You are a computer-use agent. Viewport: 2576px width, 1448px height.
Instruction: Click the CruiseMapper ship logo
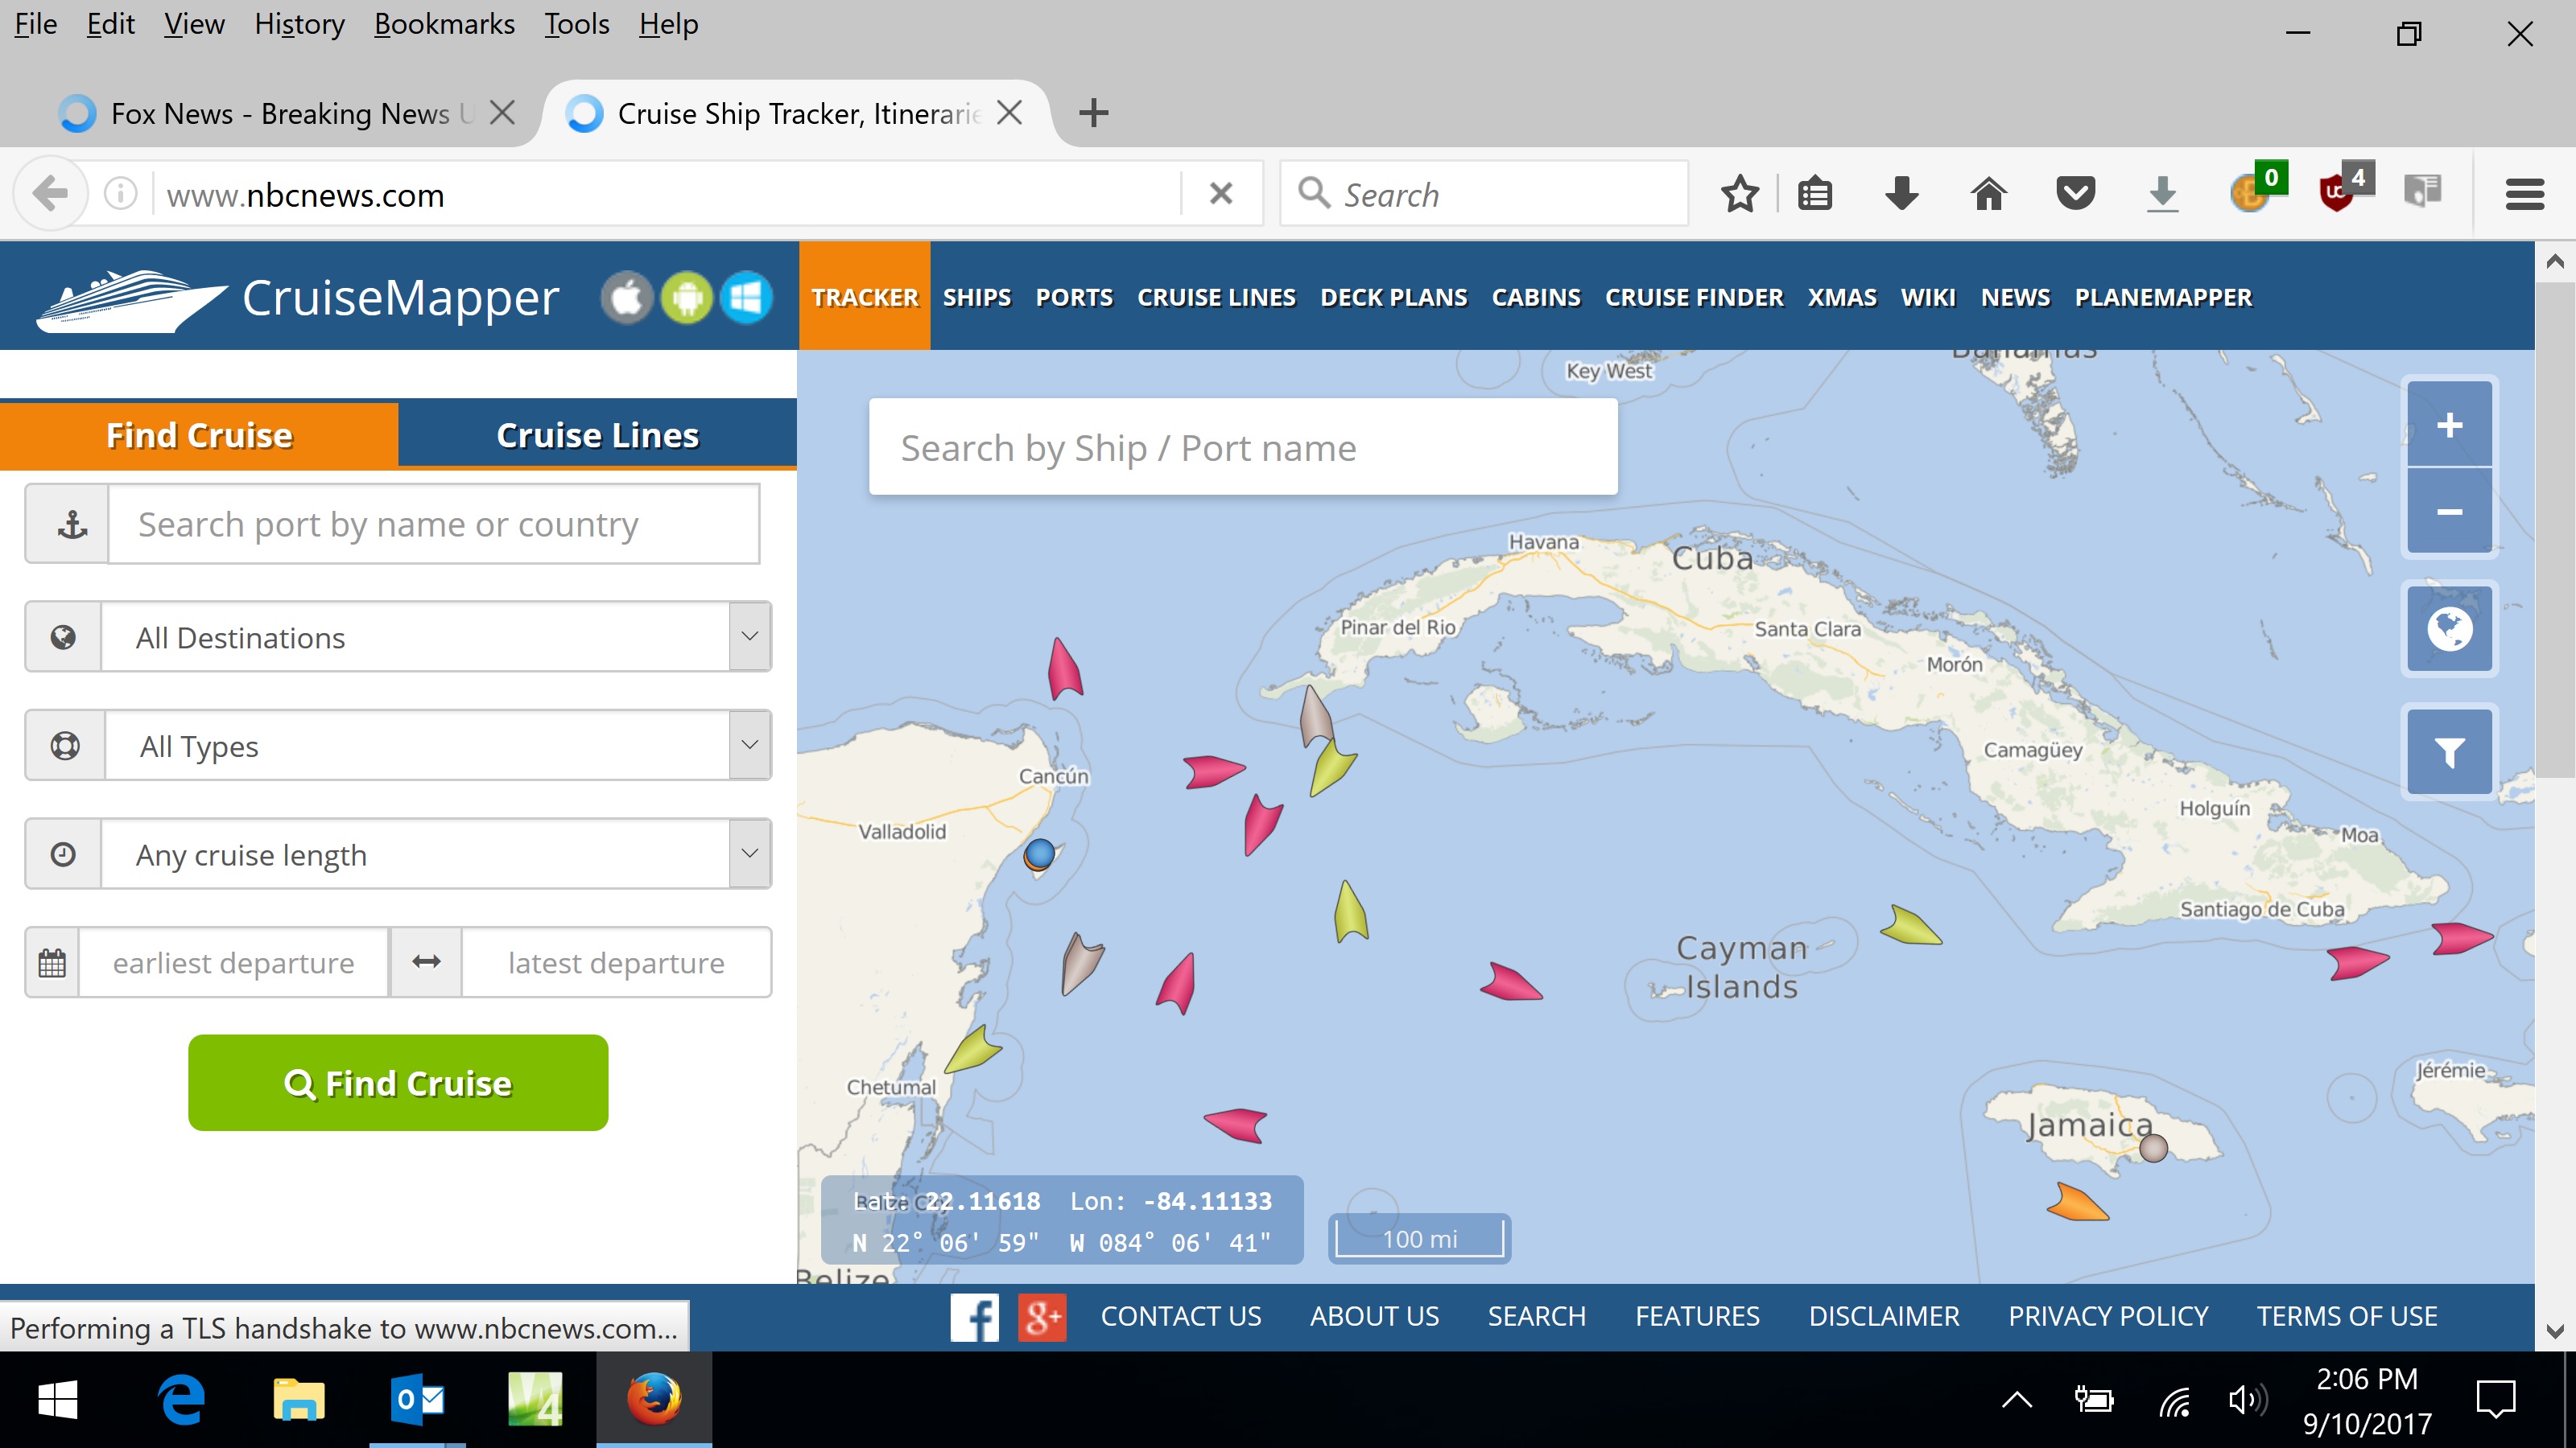pos(132,300)
